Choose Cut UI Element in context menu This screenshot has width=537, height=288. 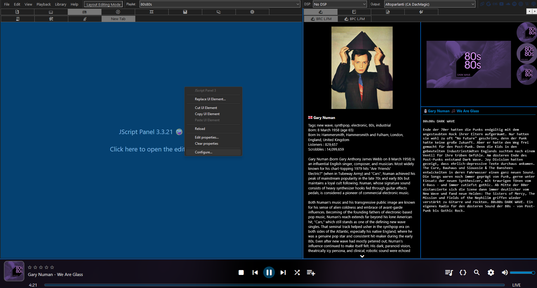tap(213, 108)
